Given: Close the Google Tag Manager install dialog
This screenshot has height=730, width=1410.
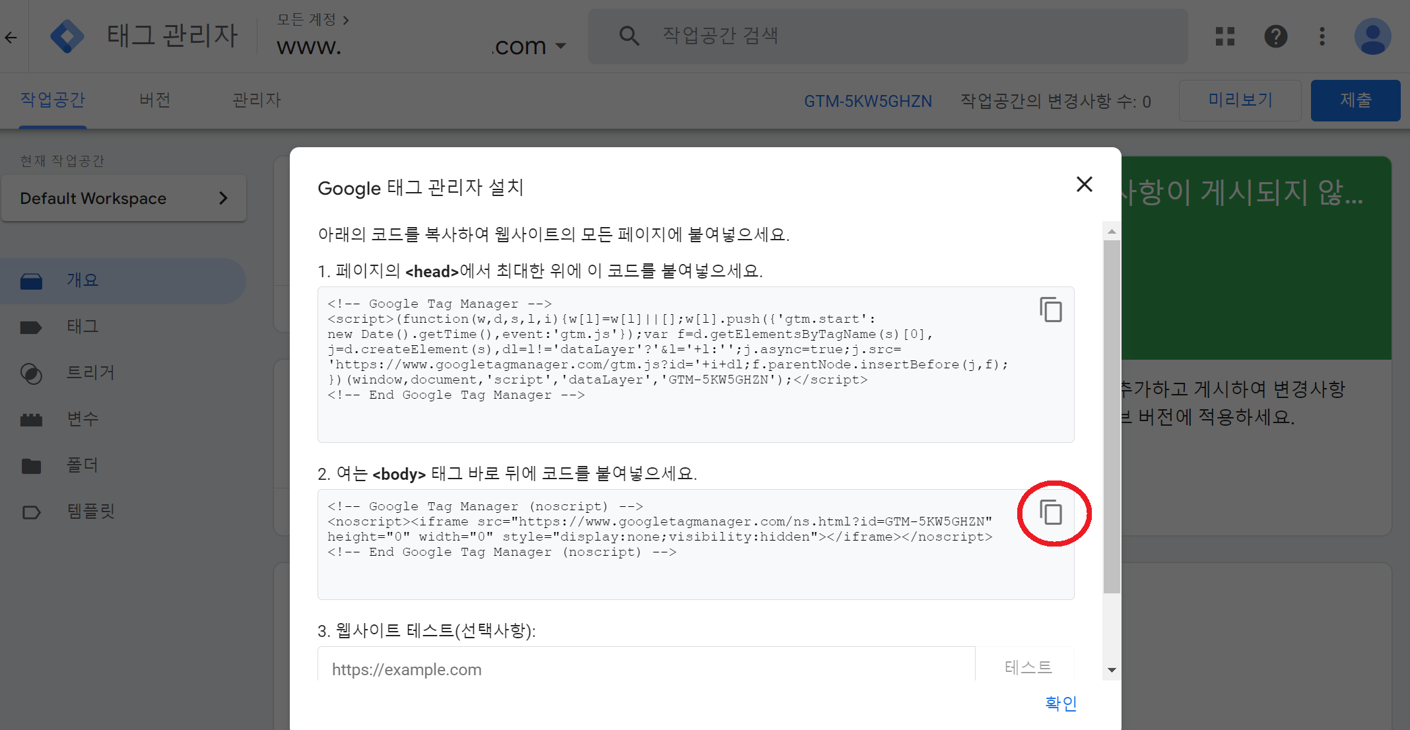Looking at the screenshot, I should click(1084, 184).
